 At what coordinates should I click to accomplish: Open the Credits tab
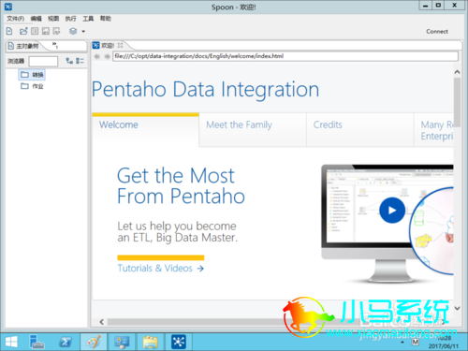point(360,129)
